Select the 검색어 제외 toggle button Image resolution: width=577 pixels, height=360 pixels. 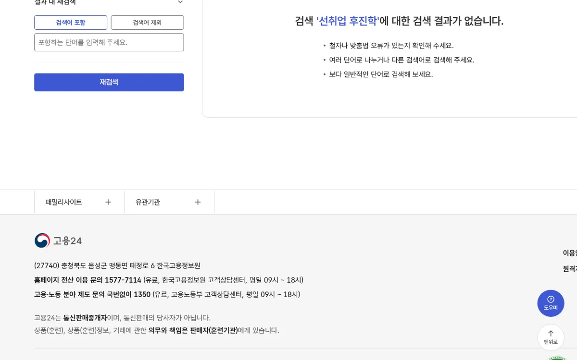[147, 23]
